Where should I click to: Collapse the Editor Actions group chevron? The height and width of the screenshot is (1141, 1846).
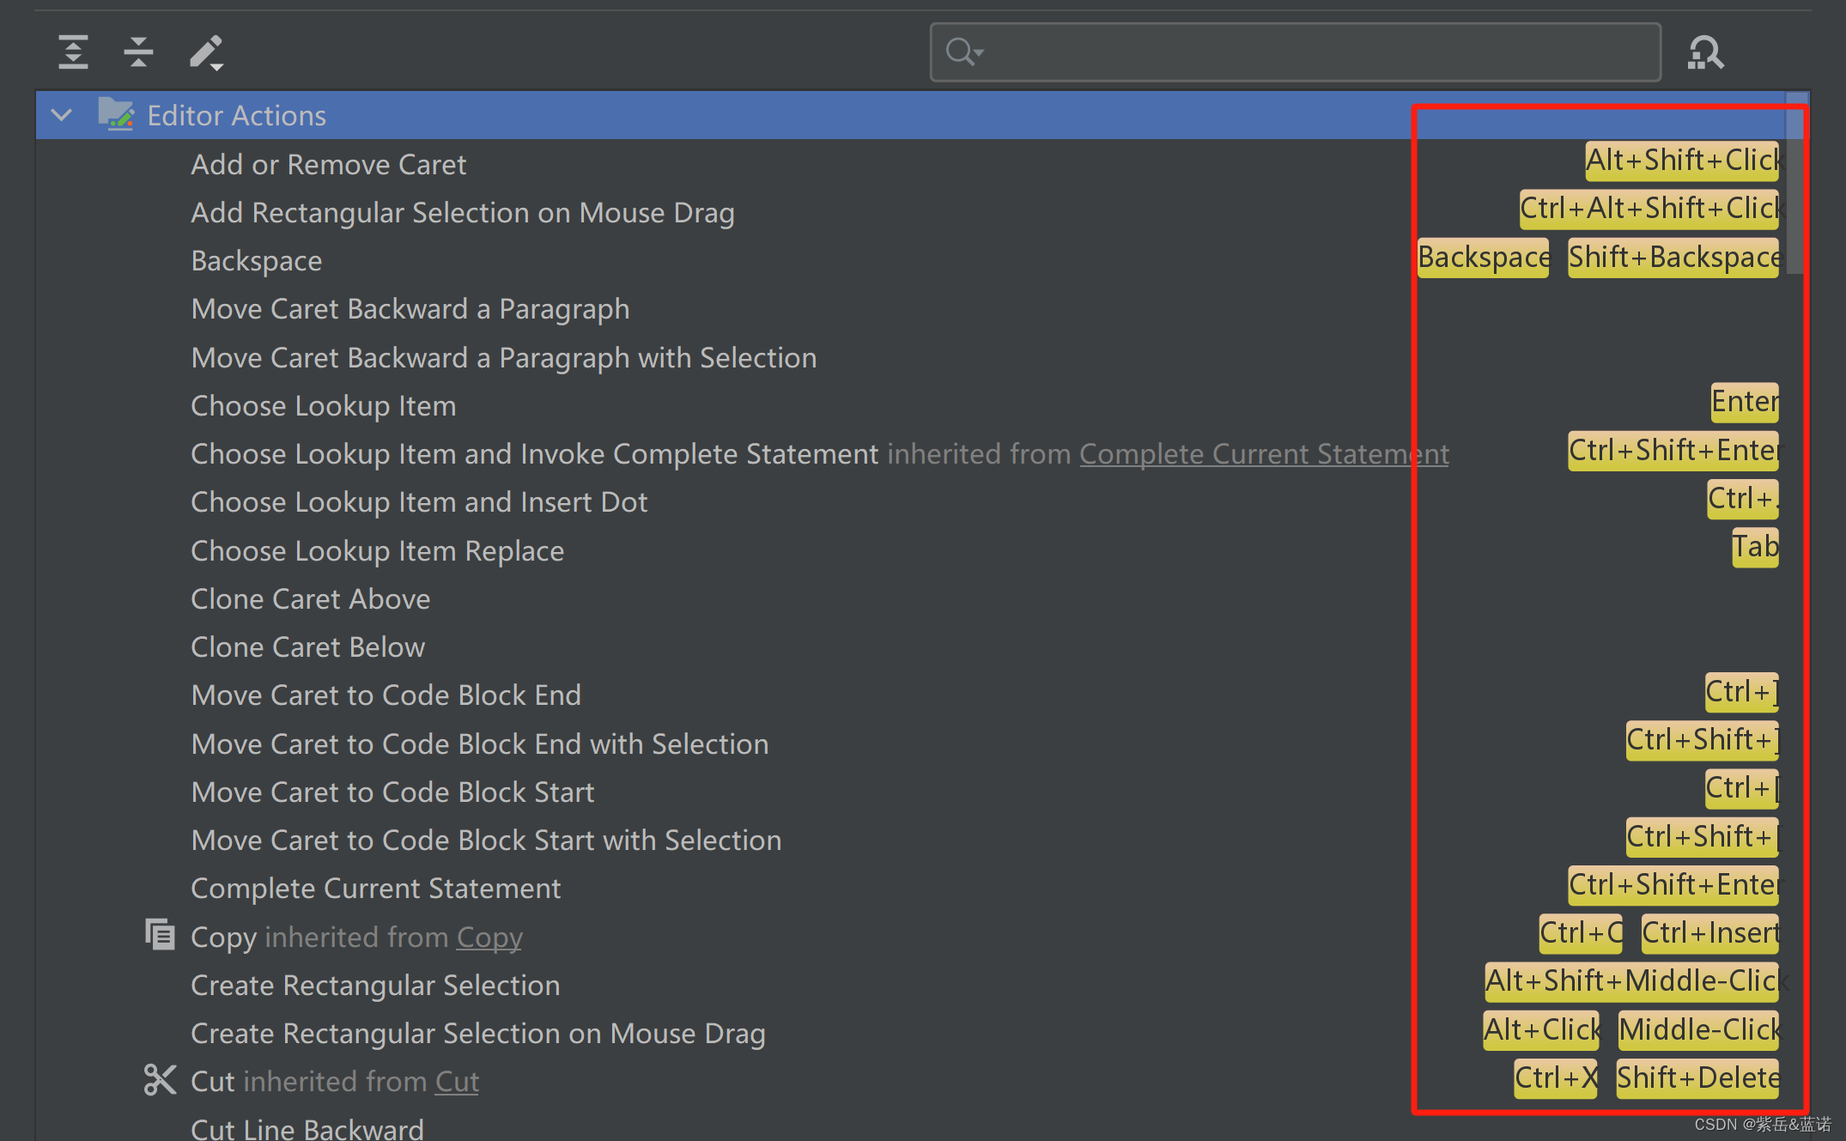click(x=62, y=114)
